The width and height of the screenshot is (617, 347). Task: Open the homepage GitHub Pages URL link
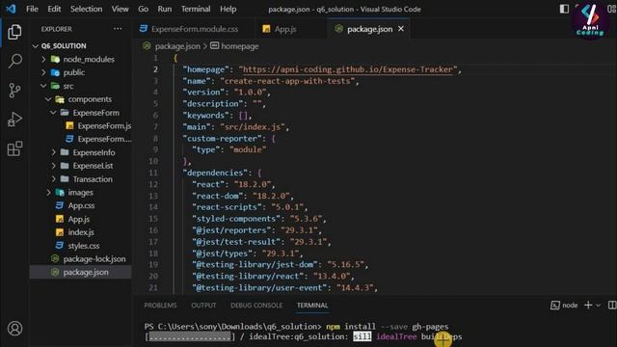pos(347,69)
